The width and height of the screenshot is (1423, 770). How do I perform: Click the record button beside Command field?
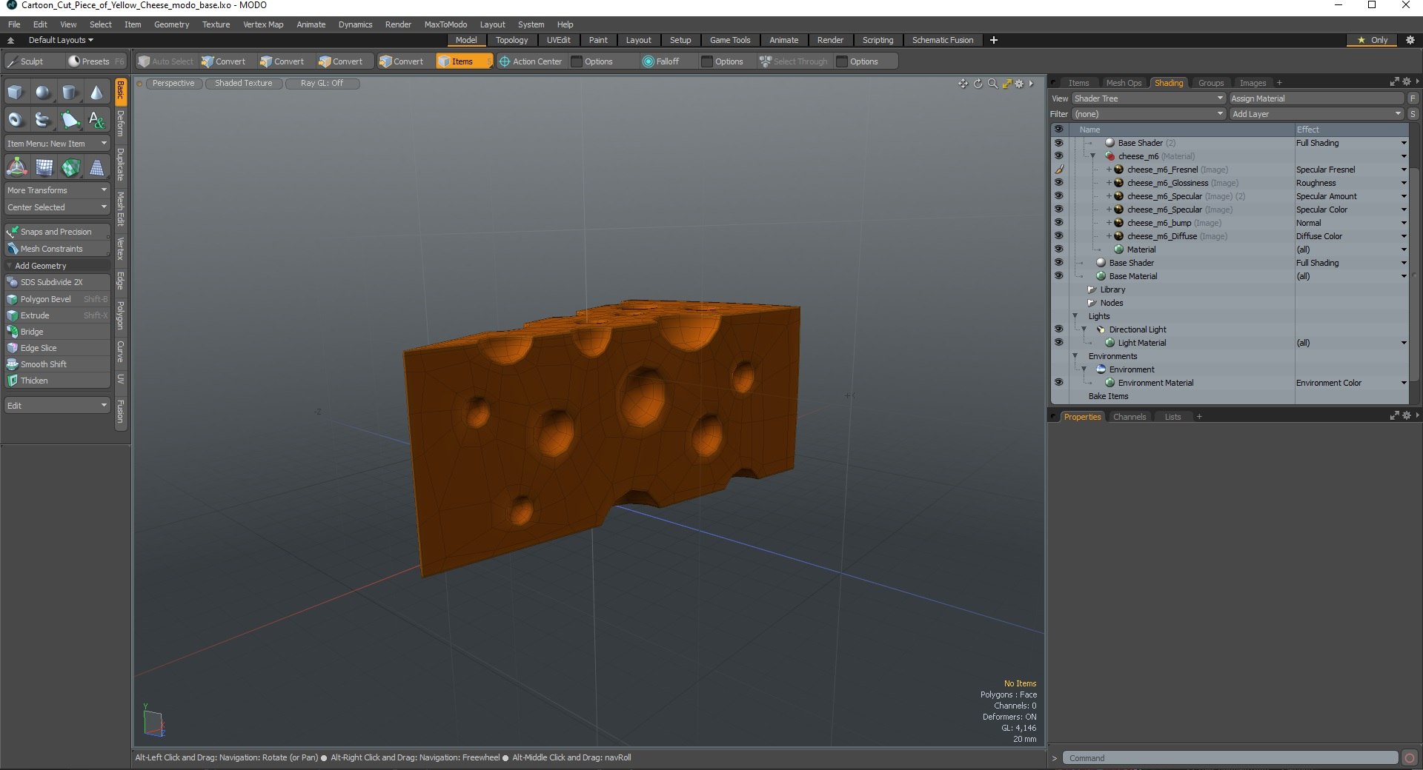point(1410,758)
